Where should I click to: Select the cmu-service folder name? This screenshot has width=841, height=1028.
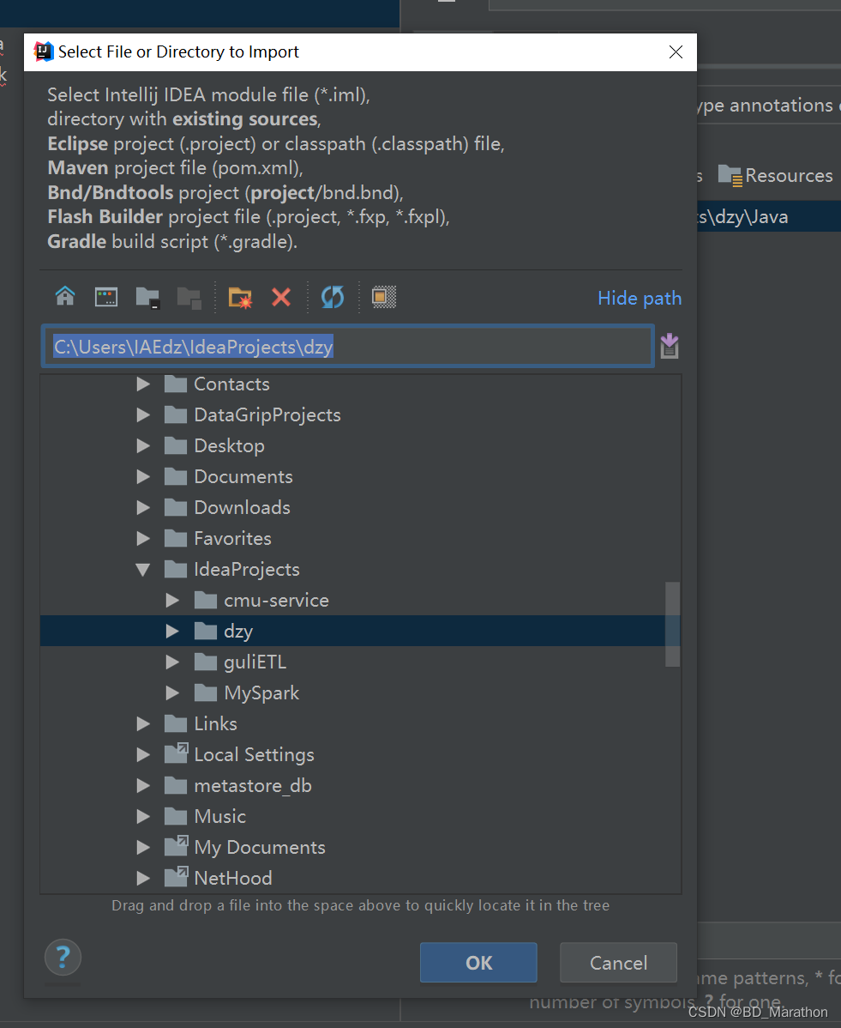pyautogui.click(x=276, y=600)
